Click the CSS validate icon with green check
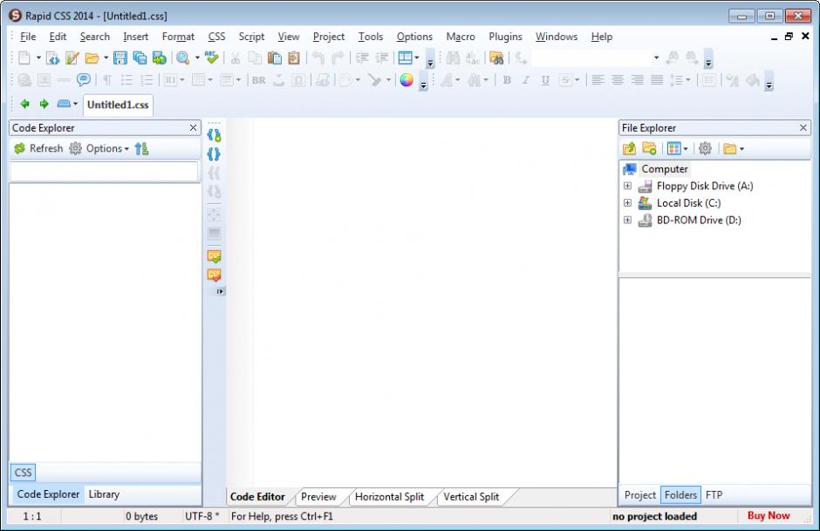820x531 pixels. point(214,256)
